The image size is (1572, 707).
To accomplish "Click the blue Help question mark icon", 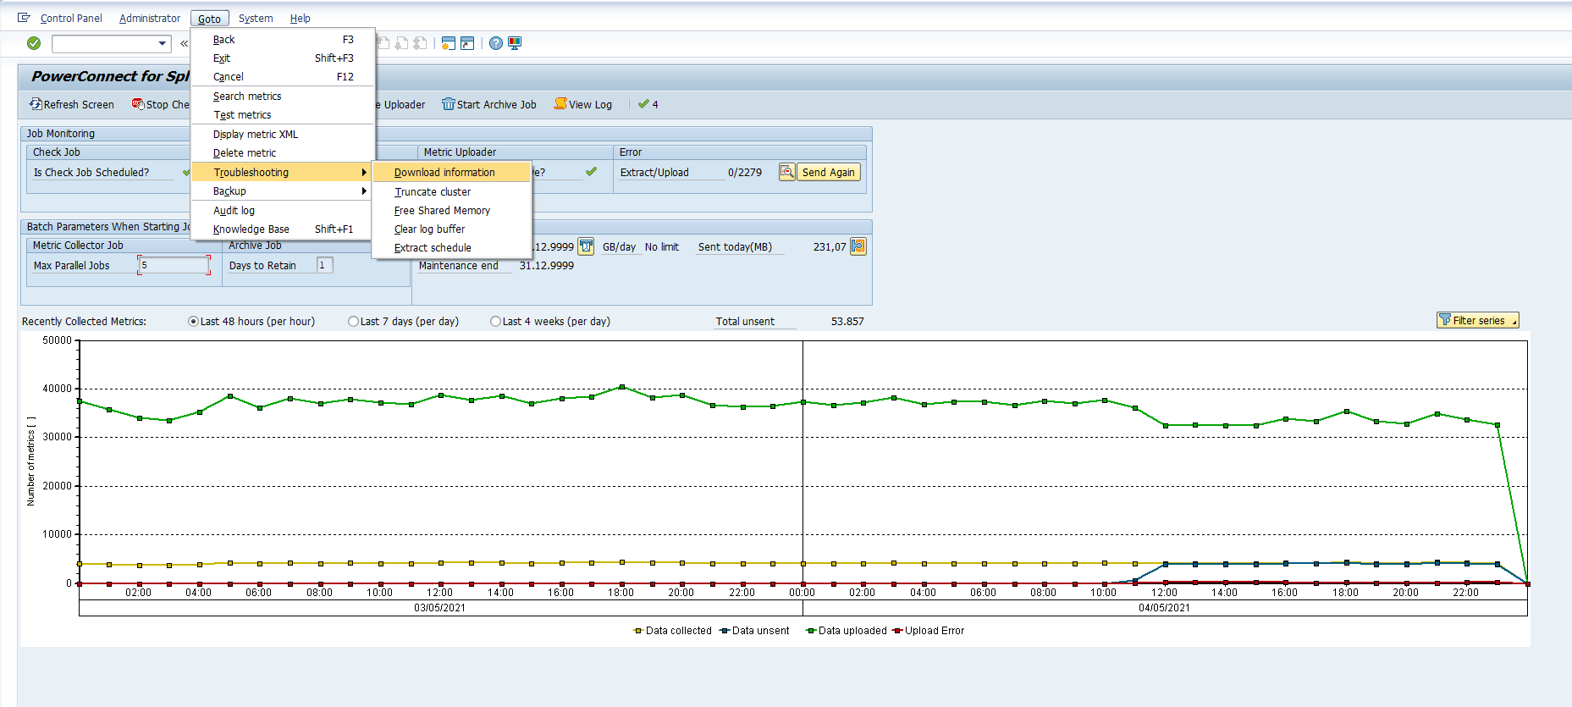I will [496, 43].
